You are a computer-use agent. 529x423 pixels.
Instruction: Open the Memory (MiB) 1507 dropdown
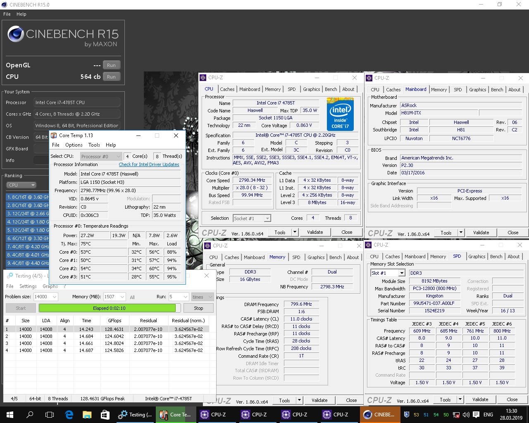tap(114, 297)
